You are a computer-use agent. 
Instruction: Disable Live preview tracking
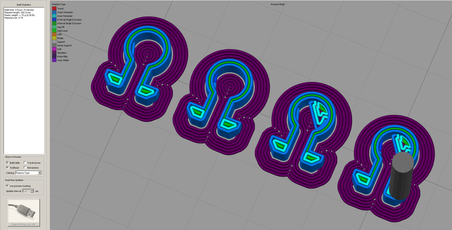click(x=7, y=186)
